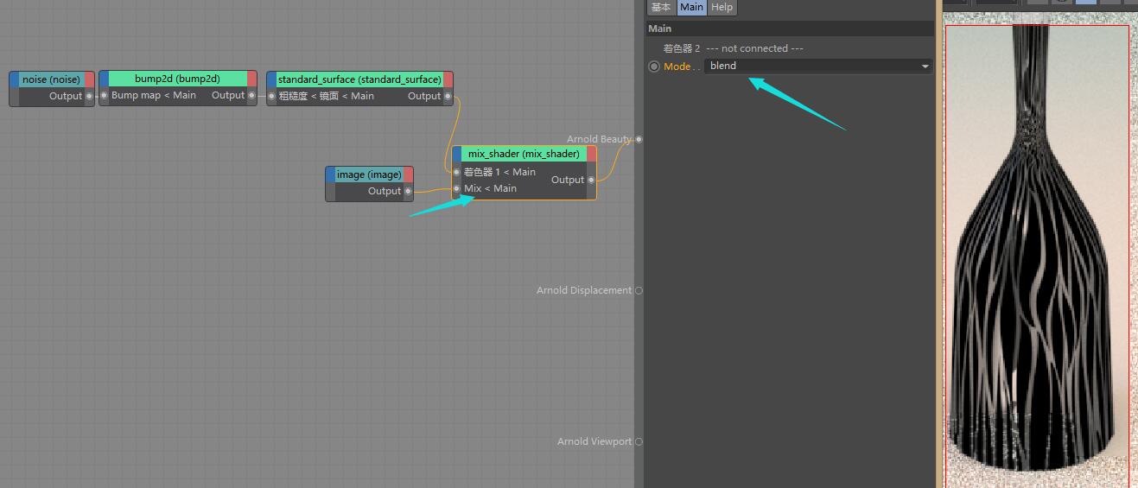Viewport: 1138px width, 488px height.
Task: Click the blue square on the standard_surface node
Action: coord(271,79)
